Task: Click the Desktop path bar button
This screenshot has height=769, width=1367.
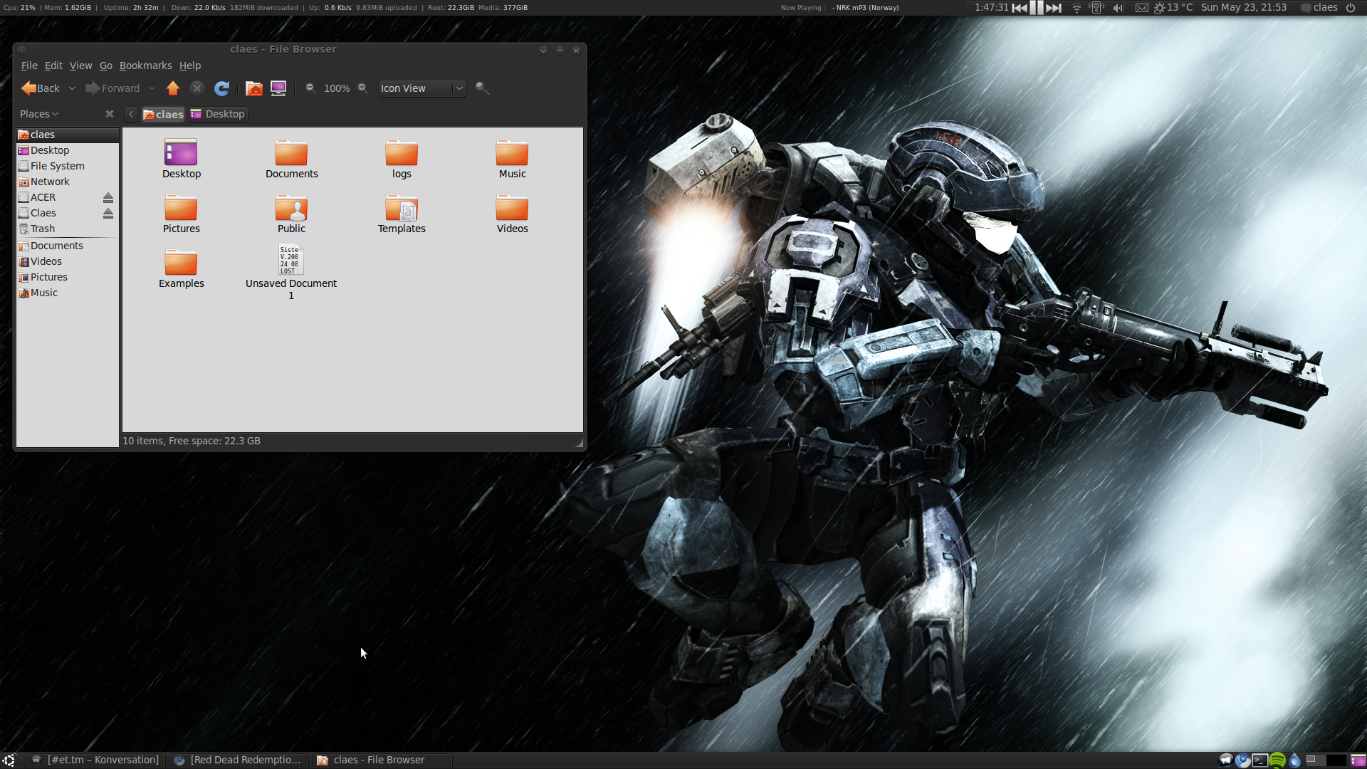Action: [218, 114]
